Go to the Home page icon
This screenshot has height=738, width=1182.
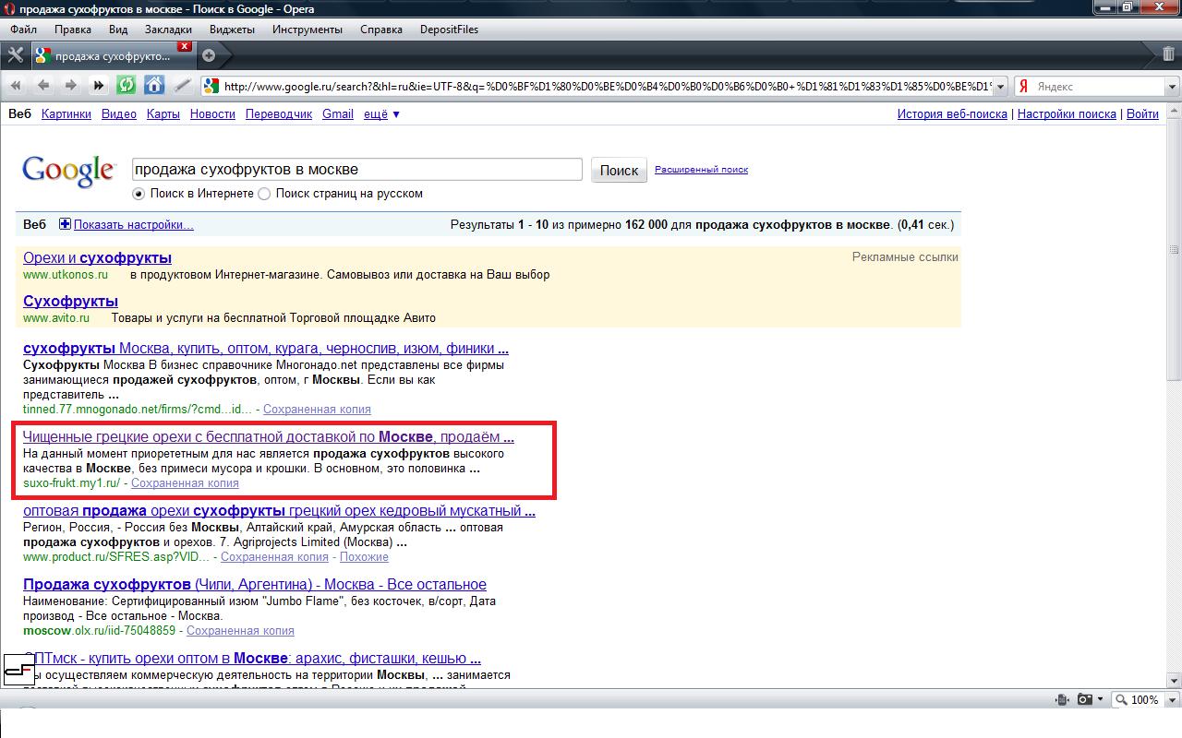(154, 86)
